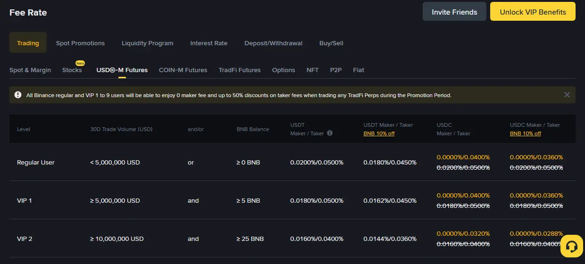Viewport: 585px width, 264px height.
Task: Open the TradFi Futures sub-tab
Action: (240, 70)
